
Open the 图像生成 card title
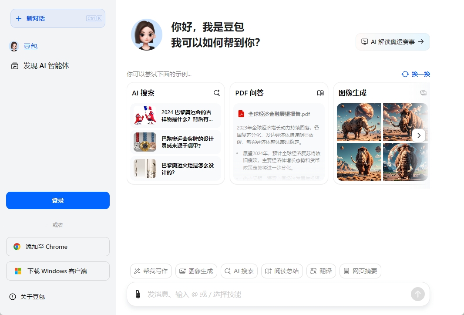[x=353, y=93]
